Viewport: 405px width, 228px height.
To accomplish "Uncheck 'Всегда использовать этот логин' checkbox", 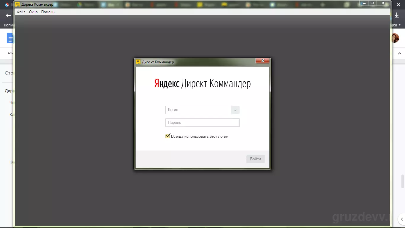I will tap(168, 136).
